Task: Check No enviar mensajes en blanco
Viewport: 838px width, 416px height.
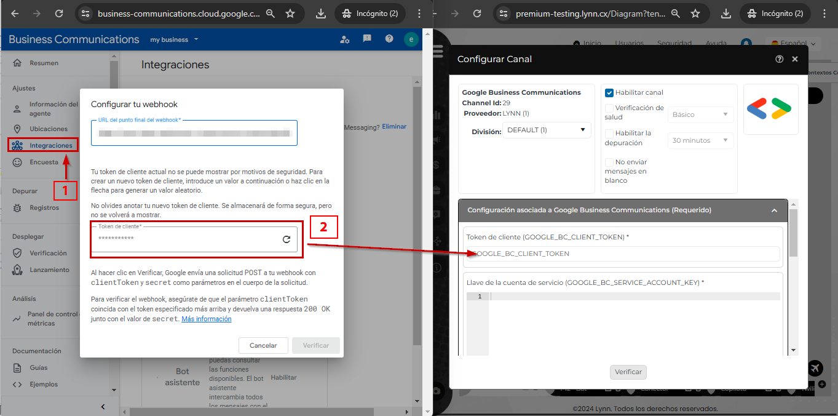Action: click(x=609, y=162)
